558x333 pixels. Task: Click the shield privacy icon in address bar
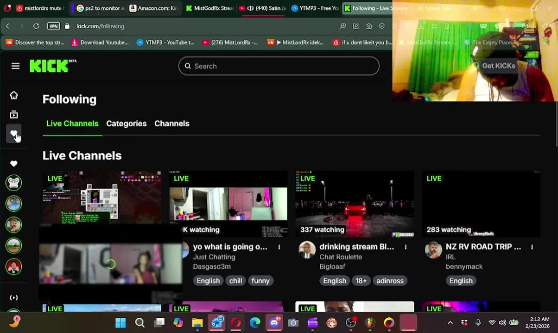[382, 26]
